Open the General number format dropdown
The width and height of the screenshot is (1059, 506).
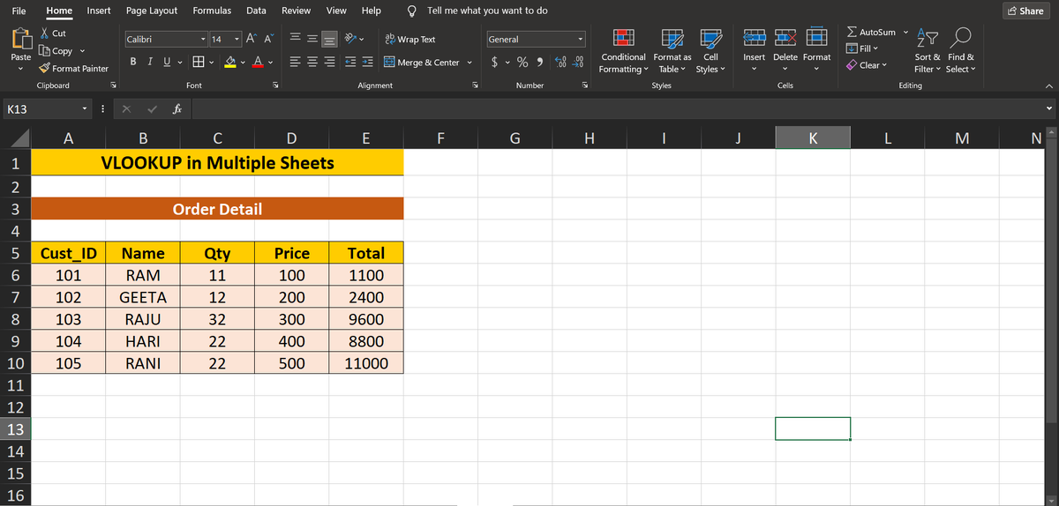coord(581,40)
